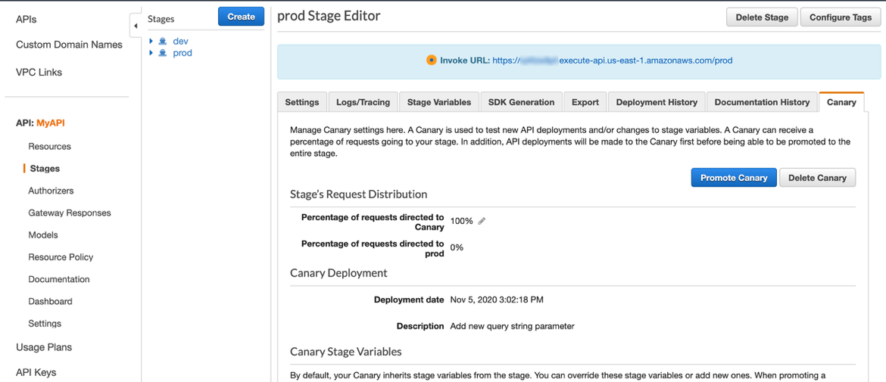This screenshot has width=886, height=382.
Task: Click the pencil icon to edit Canary percentage
Action: tap(482, 221)
